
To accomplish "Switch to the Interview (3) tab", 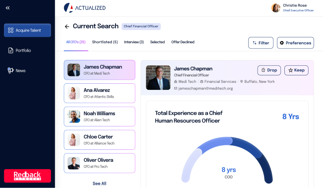I will click(134, 42).
